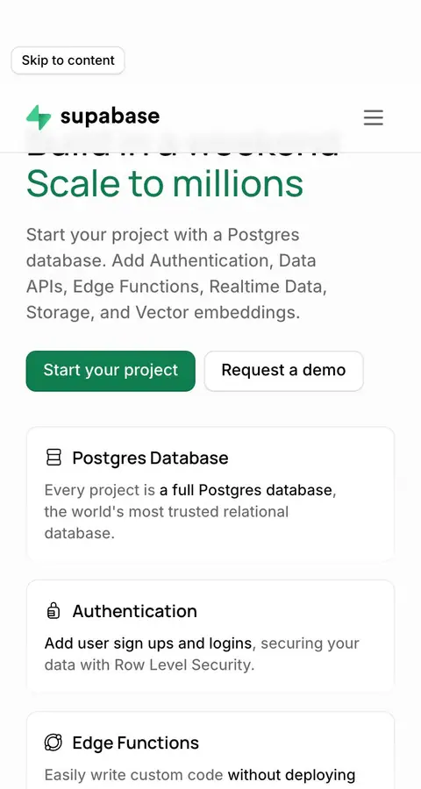This screenshot has height=789, width=421.
Task: Click the Postgres Database stack icon
Action: click(54, 458)
